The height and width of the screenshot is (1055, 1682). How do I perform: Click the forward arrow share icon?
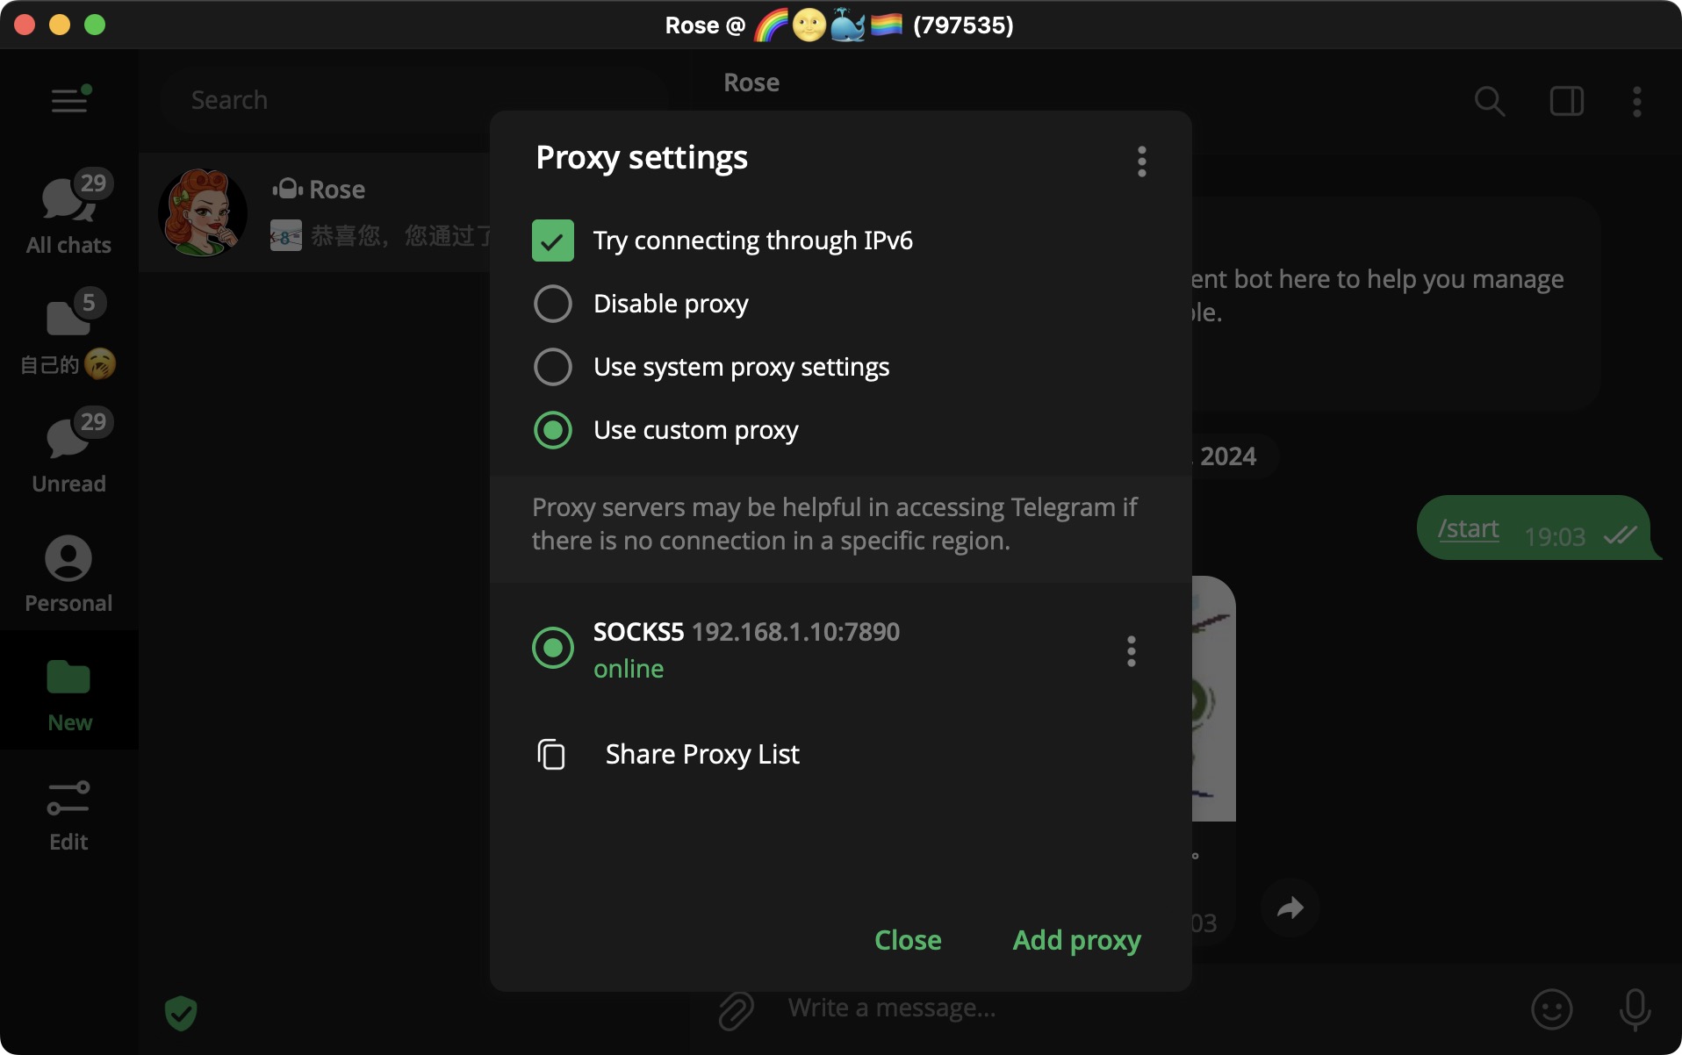pos(1290,908)
